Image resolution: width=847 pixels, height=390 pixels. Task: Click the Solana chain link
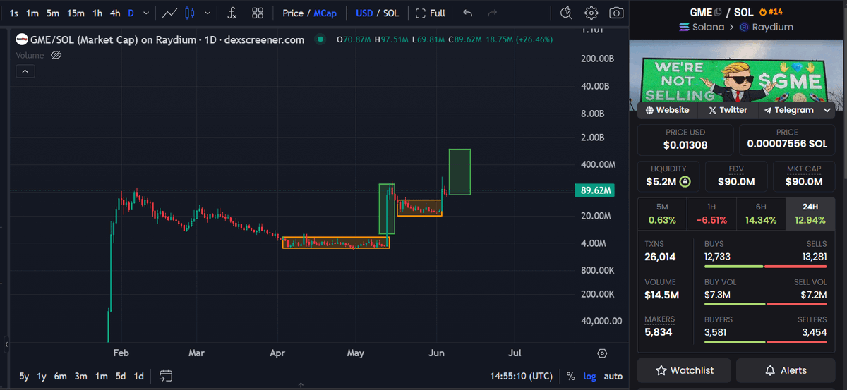coord(702,27)
